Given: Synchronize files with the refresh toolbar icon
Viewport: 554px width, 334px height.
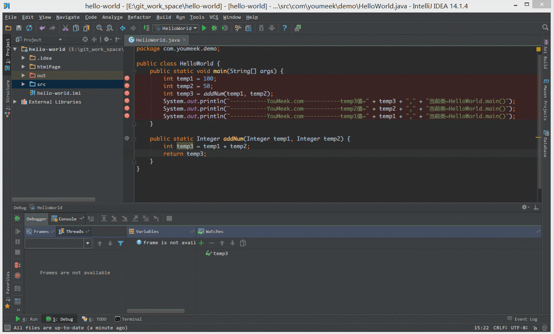Looking at the screenshot, I should 28,28.
